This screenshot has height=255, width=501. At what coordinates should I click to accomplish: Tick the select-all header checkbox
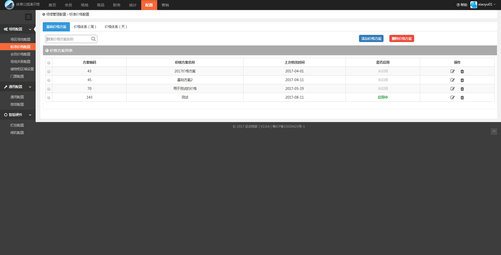click(49, 63)
